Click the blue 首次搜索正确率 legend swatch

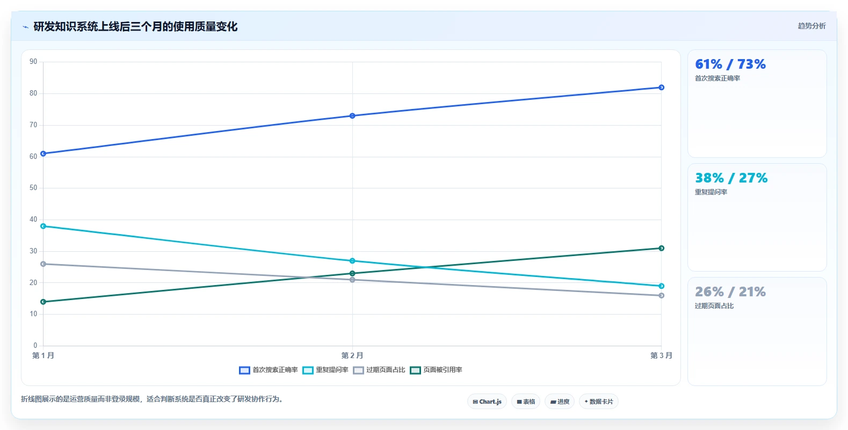[244, 370]
